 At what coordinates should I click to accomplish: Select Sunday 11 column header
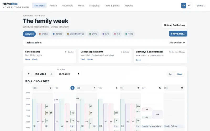[x=174, y=88]
